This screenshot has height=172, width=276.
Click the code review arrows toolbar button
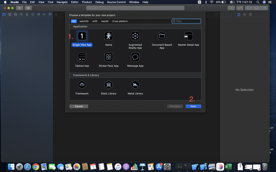coord(240,8)
